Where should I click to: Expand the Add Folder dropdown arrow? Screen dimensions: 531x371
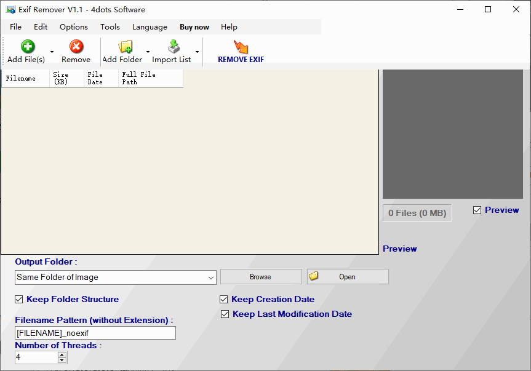148,52
